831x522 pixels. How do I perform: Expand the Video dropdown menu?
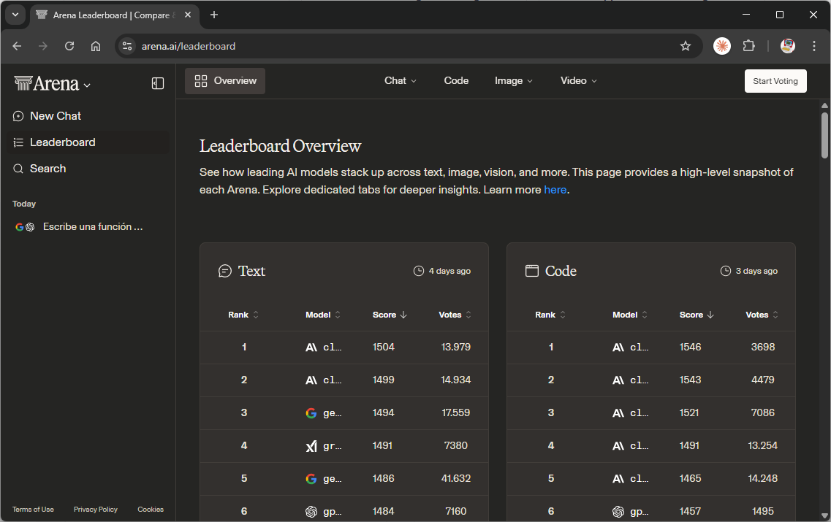coord(579,81)
